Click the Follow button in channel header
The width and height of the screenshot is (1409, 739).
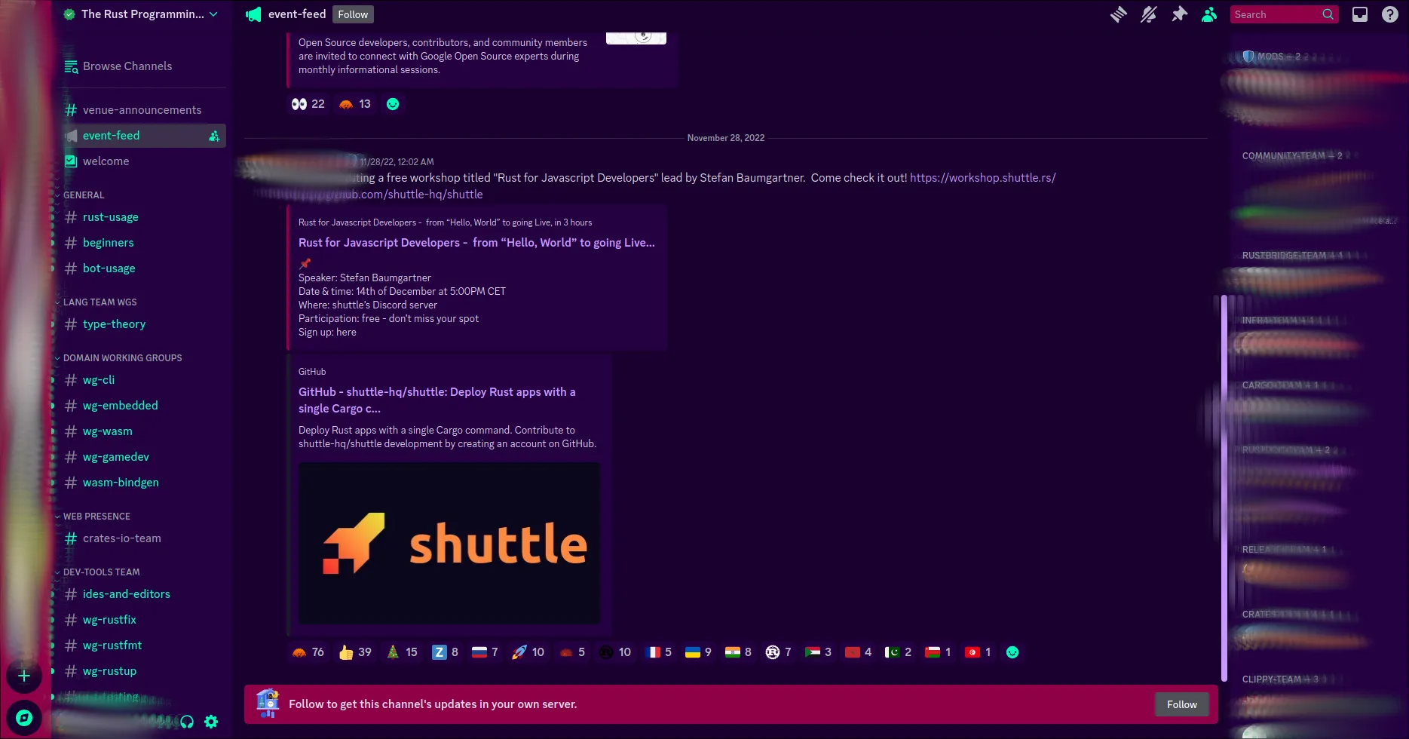coord(353,14)
